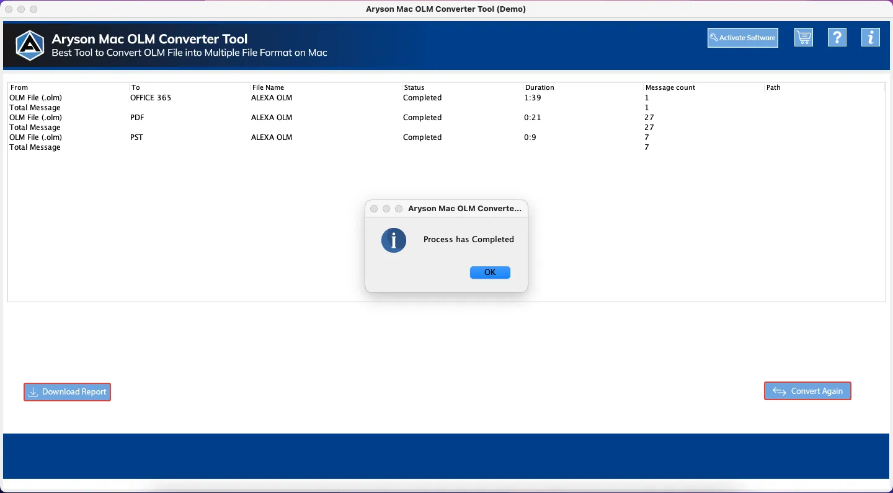The width and height of the screenshot is (893, 493).
Task: Select the "PST" destination cell
Action: 136,137
